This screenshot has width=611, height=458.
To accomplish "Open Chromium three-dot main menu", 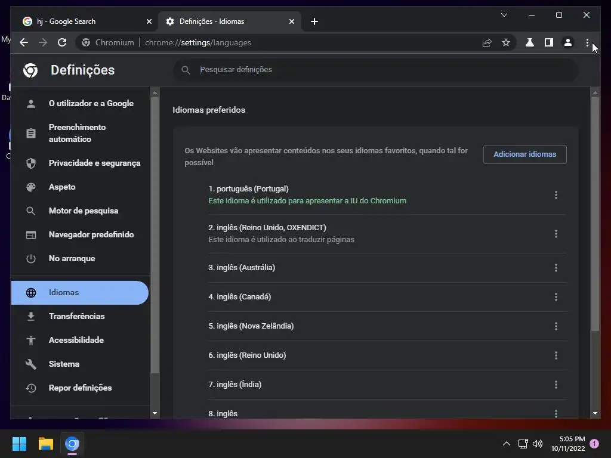I will click(587, 42).
